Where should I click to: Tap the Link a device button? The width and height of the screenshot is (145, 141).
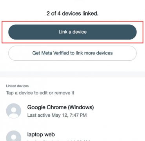[x=72, y=32]
